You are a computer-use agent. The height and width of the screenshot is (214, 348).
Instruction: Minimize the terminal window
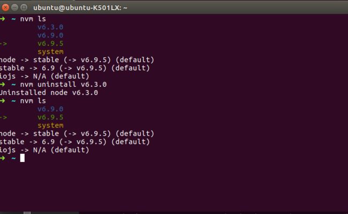click(14, 8)
